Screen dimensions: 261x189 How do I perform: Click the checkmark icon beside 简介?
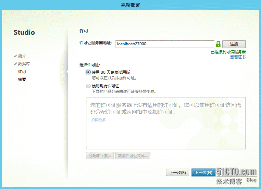coord(15,56)
